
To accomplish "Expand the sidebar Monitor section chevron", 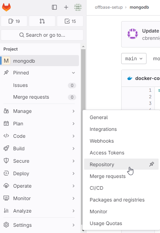I will coord(73,198).
